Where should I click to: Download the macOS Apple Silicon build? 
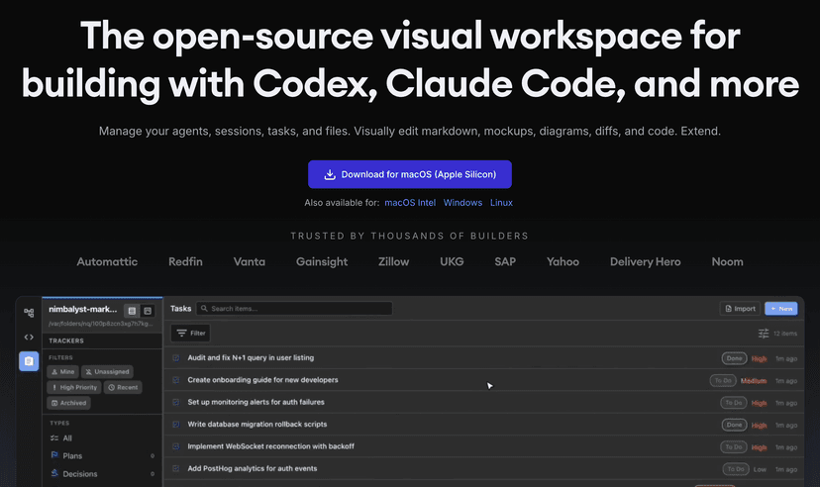pyautogui.click(x=409, y=174)
